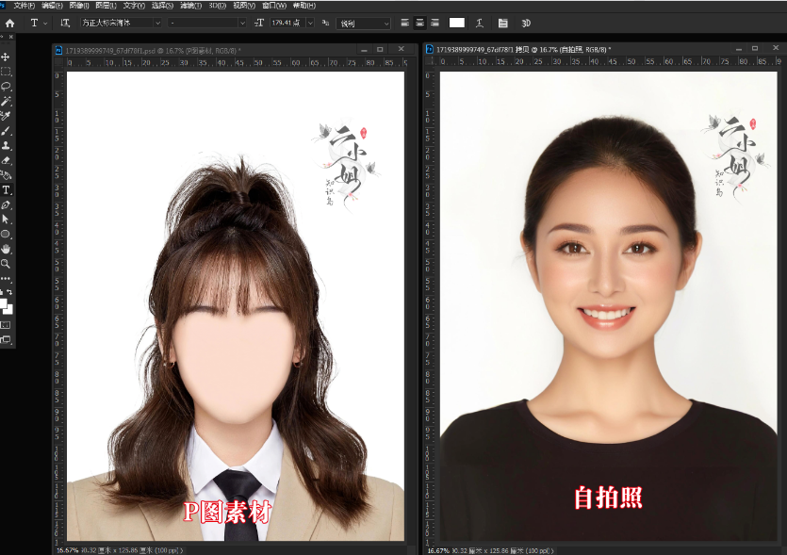Open the 文件(F) menu
Viewport: 787px width, 555px height.
coord(25,6)
